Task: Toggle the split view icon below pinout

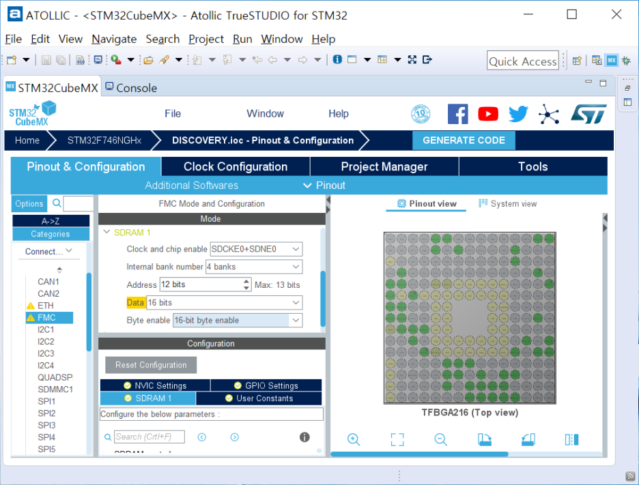Action: (x=572, y=439)
